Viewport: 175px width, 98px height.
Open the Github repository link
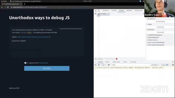click(34, 37)
